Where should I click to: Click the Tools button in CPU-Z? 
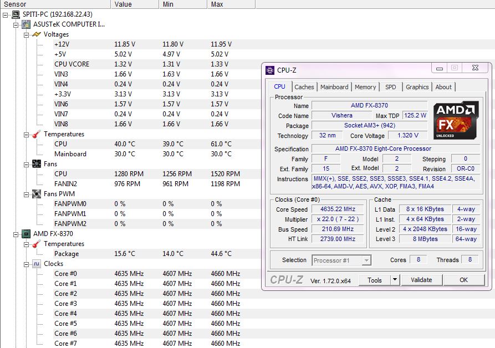coord(375,280)
